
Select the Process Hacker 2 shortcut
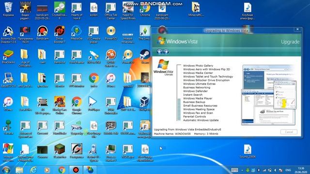click(x=111, y=153)
